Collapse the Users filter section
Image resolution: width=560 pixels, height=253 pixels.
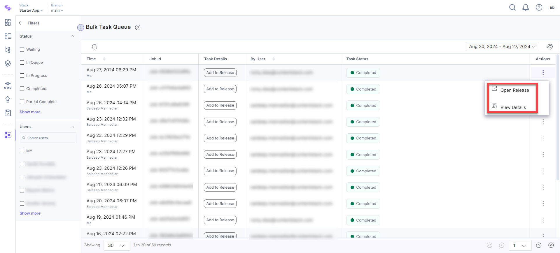[72, 127]
